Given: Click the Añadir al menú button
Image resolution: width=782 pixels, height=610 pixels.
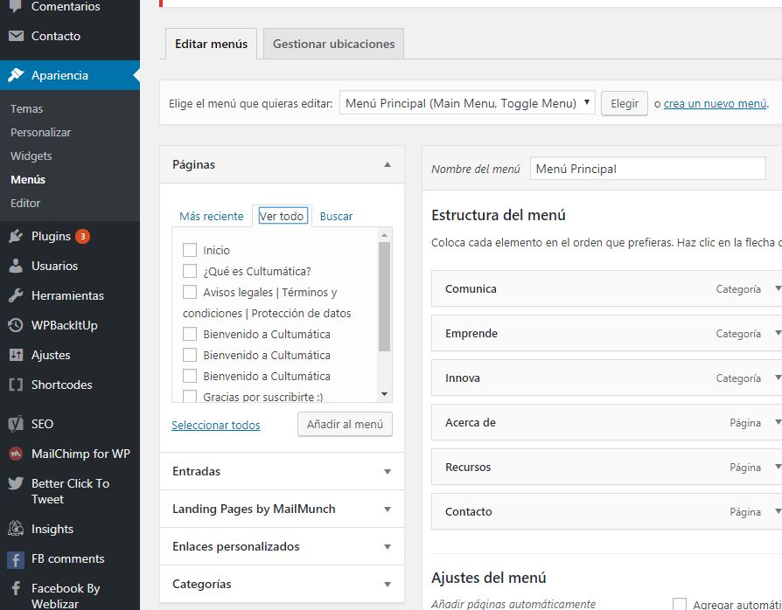Looking at the screenshot, I should pos(345,424).
